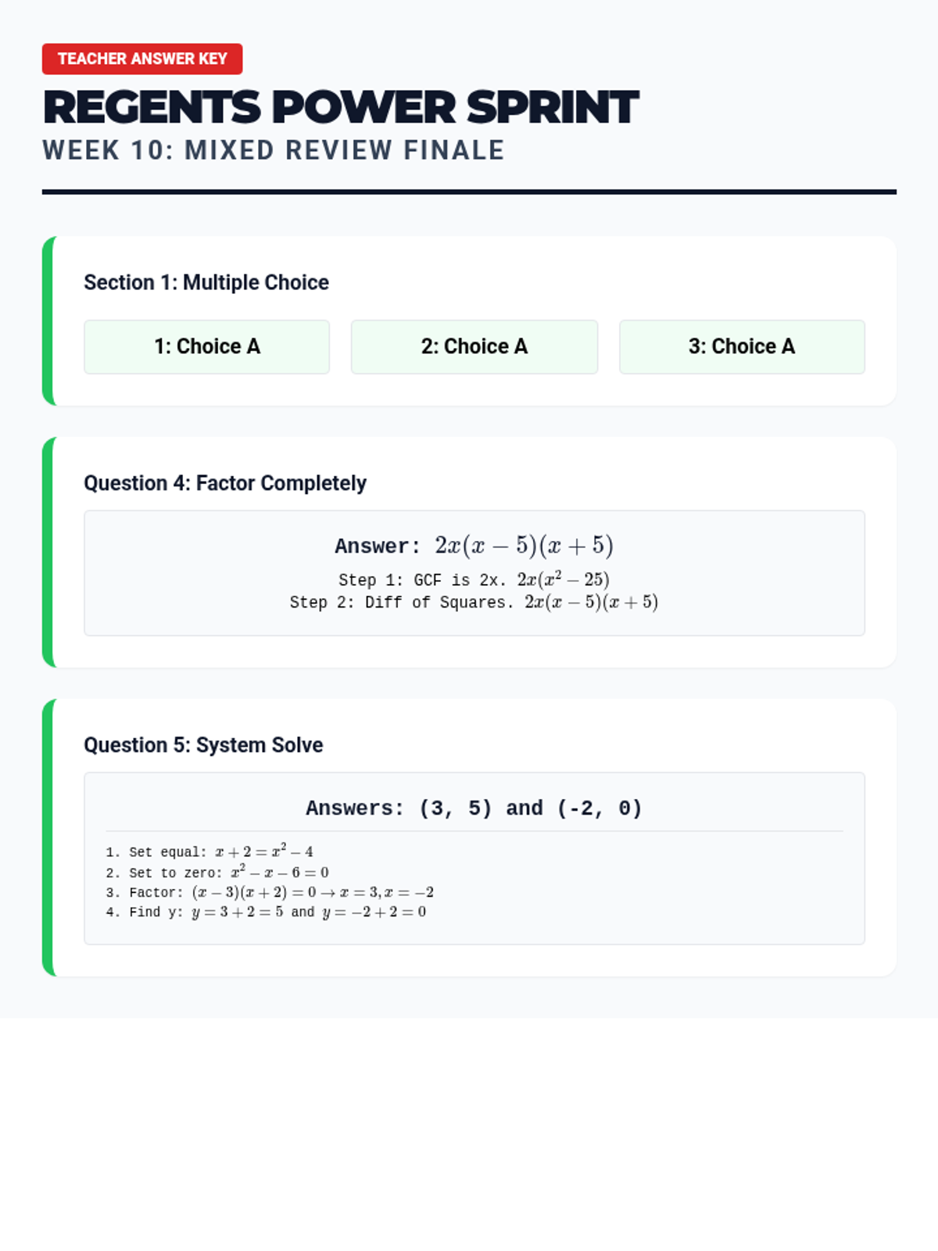The image size is (938, 1251).
Task: Click the dark horizontal divider under the header
Action: [x=469, y=192]
